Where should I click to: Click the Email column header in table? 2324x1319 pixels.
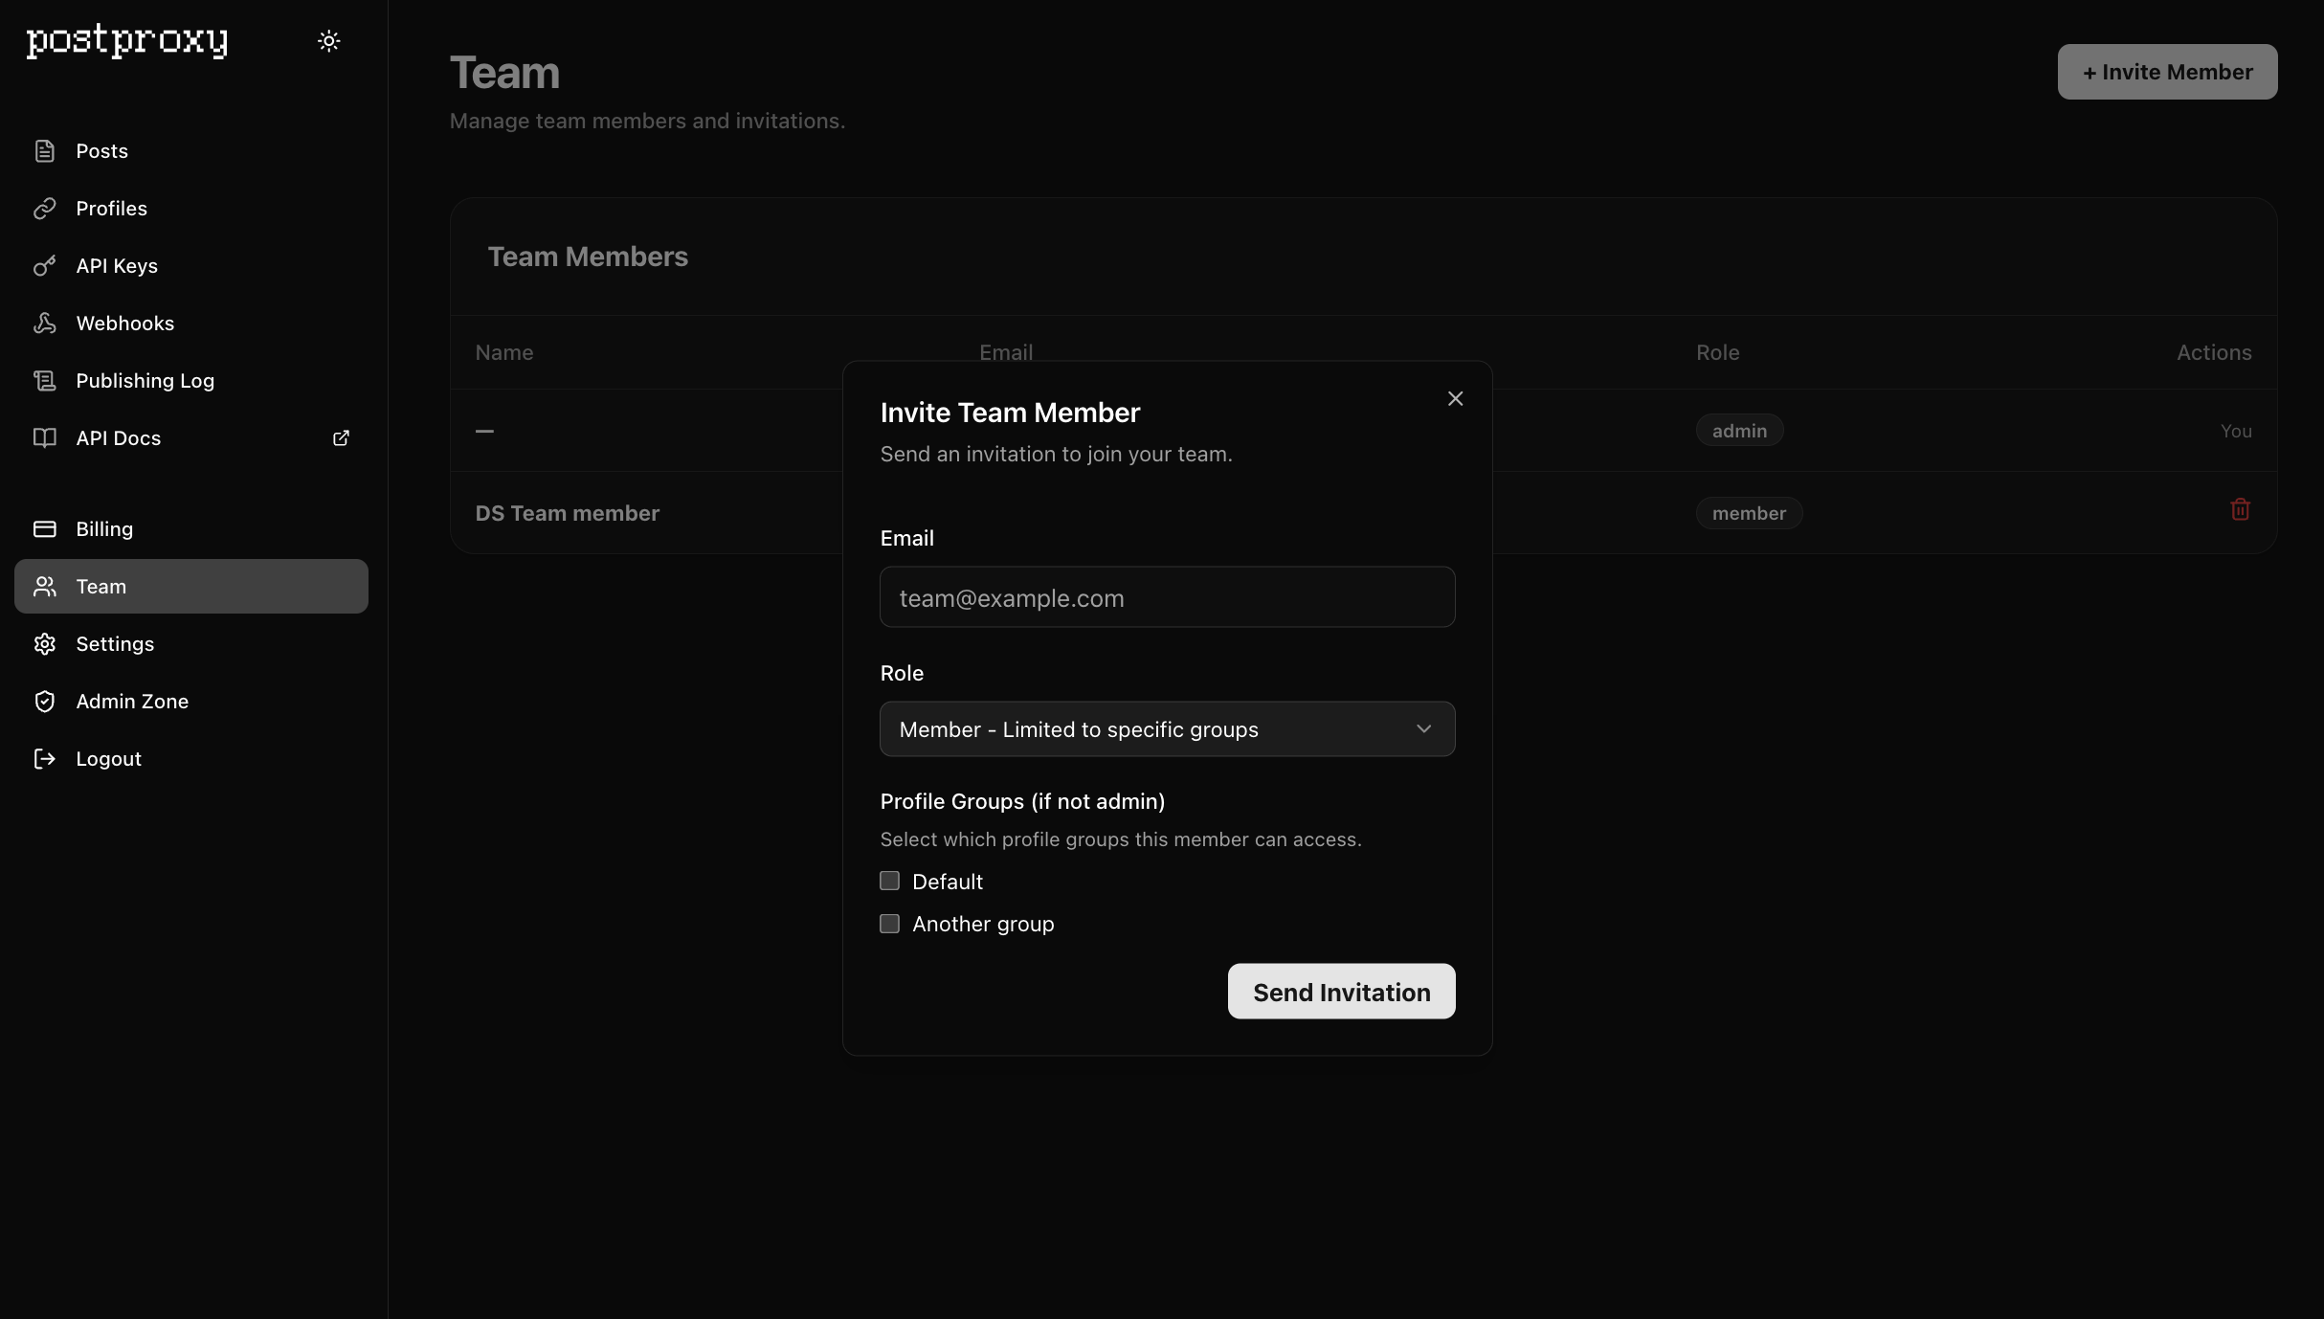point(1005,352)
